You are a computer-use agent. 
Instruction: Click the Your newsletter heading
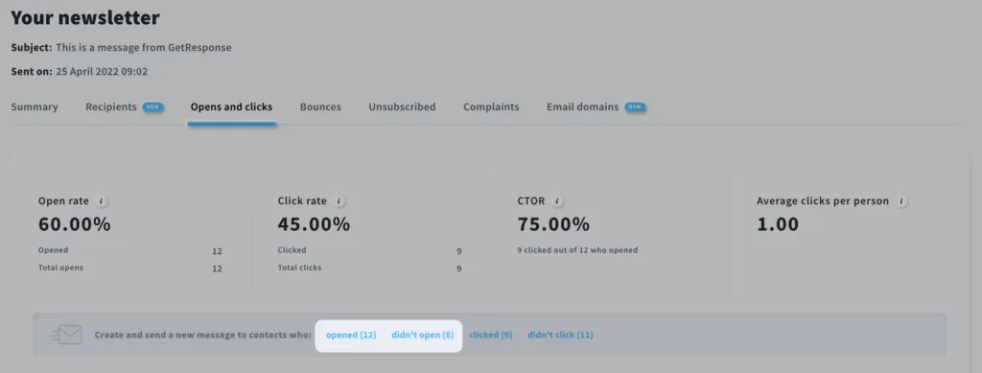85,17
